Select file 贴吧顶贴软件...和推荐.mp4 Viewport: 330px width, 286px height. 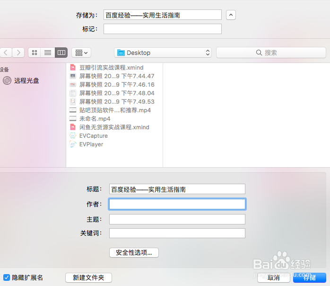pos(114,110)
